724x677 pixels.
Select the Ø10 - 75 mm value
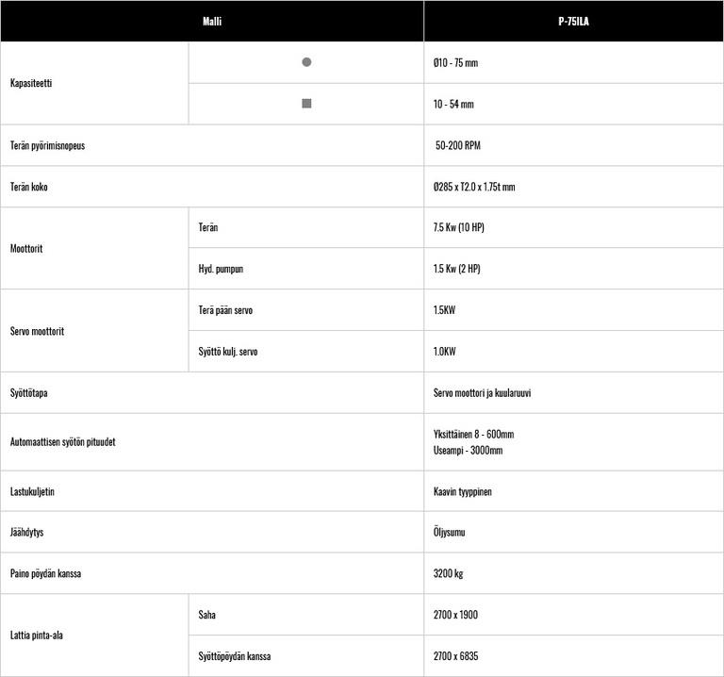455,62
